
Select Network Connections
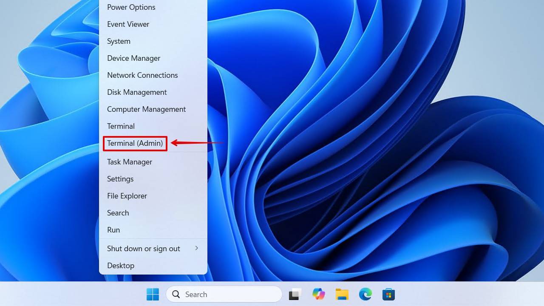tap(142, 75)
